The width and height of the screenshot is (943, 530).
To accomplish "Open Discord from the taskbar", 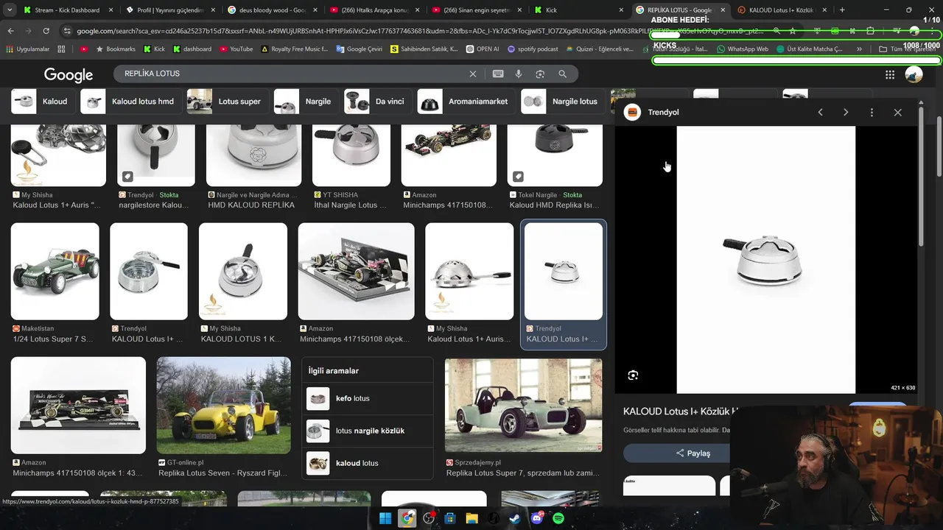I will pos(537,518).
